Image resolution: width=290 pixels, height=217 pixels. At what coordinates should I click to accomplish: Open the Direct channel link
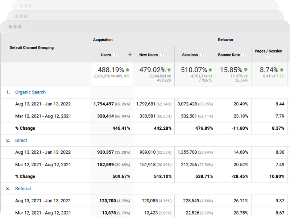(21, 141)
